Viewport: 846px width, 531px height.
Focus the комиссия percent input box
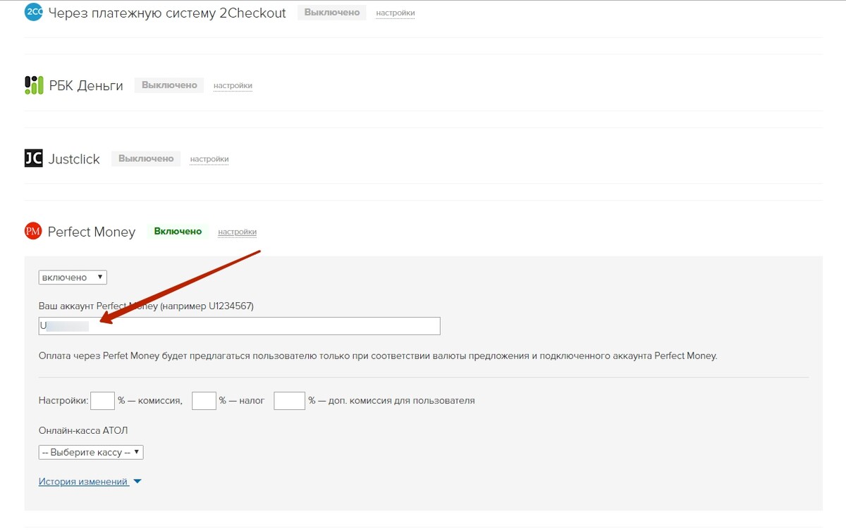[x=103, y=401]
